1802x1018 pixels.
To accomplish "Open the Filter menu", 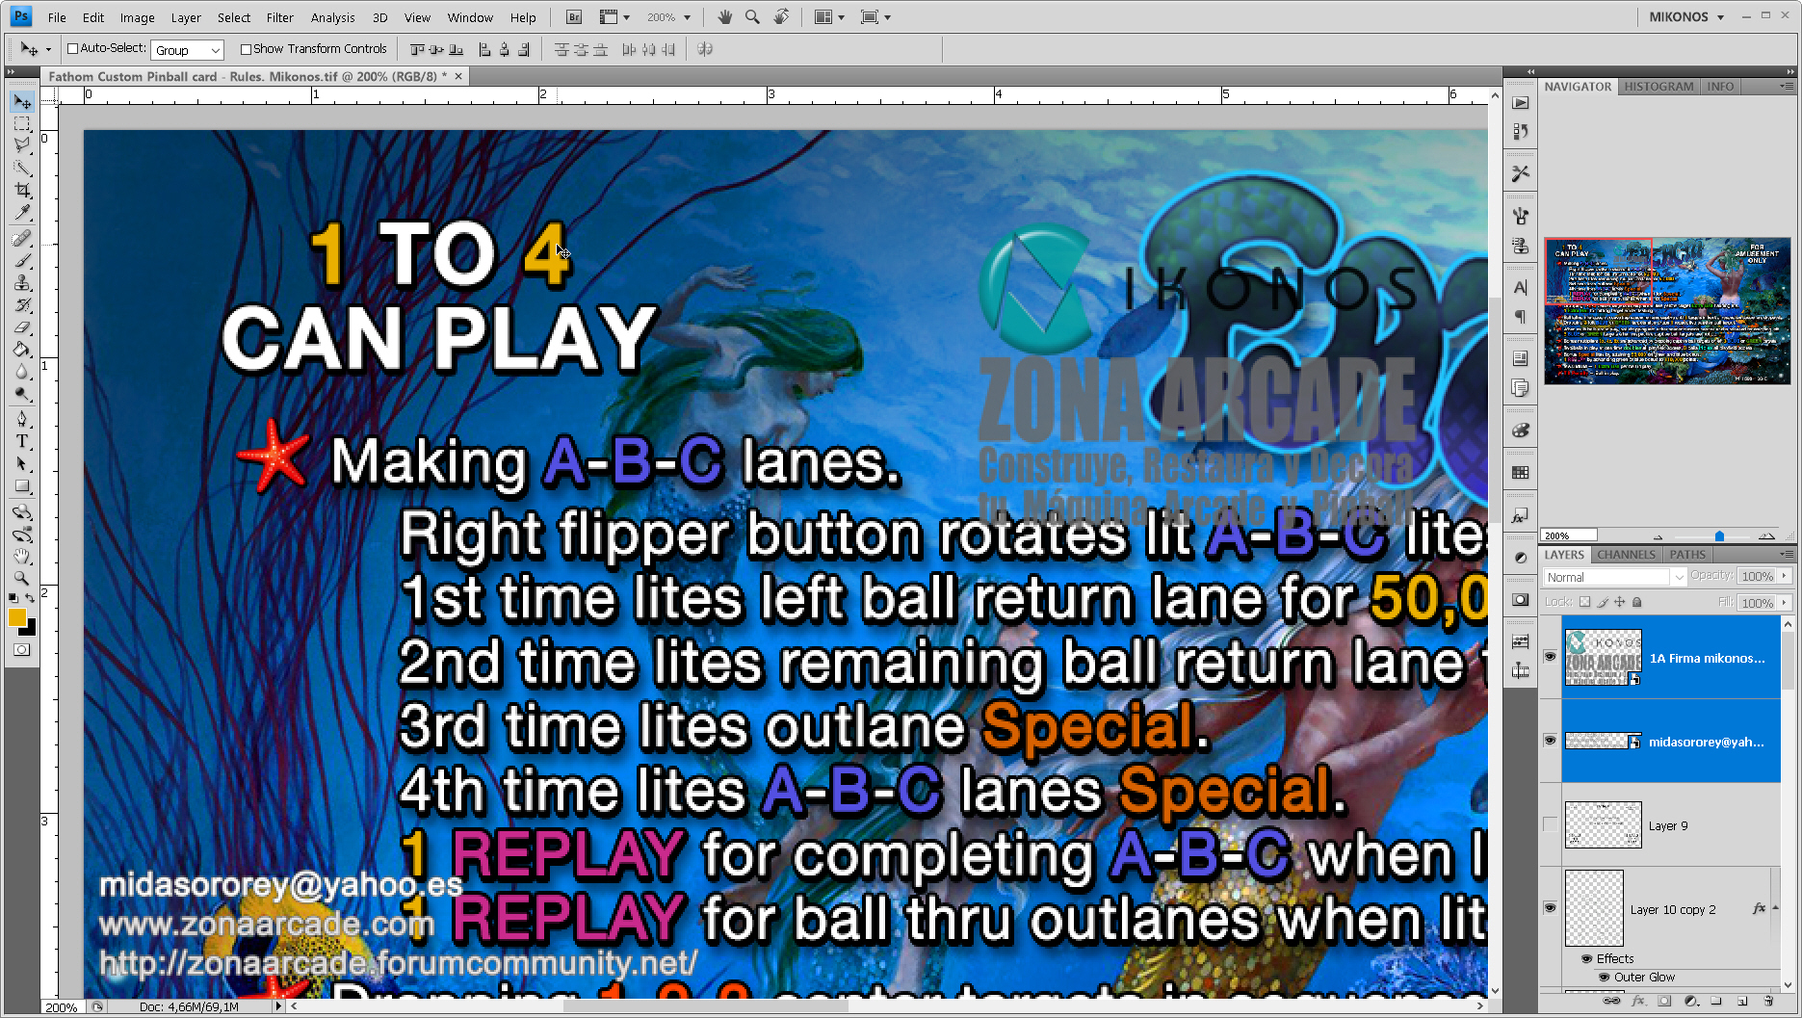I will pos(279,17).
